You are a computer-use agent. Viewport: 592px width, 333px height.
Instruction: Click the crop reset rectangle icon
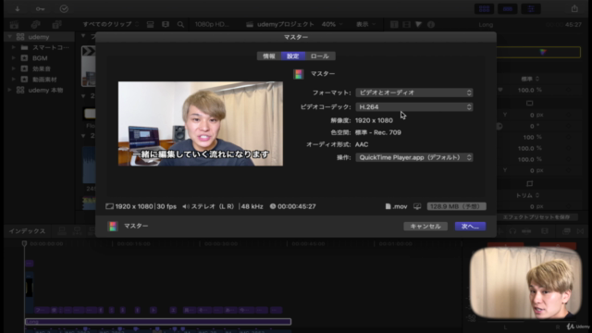[530, 183]
